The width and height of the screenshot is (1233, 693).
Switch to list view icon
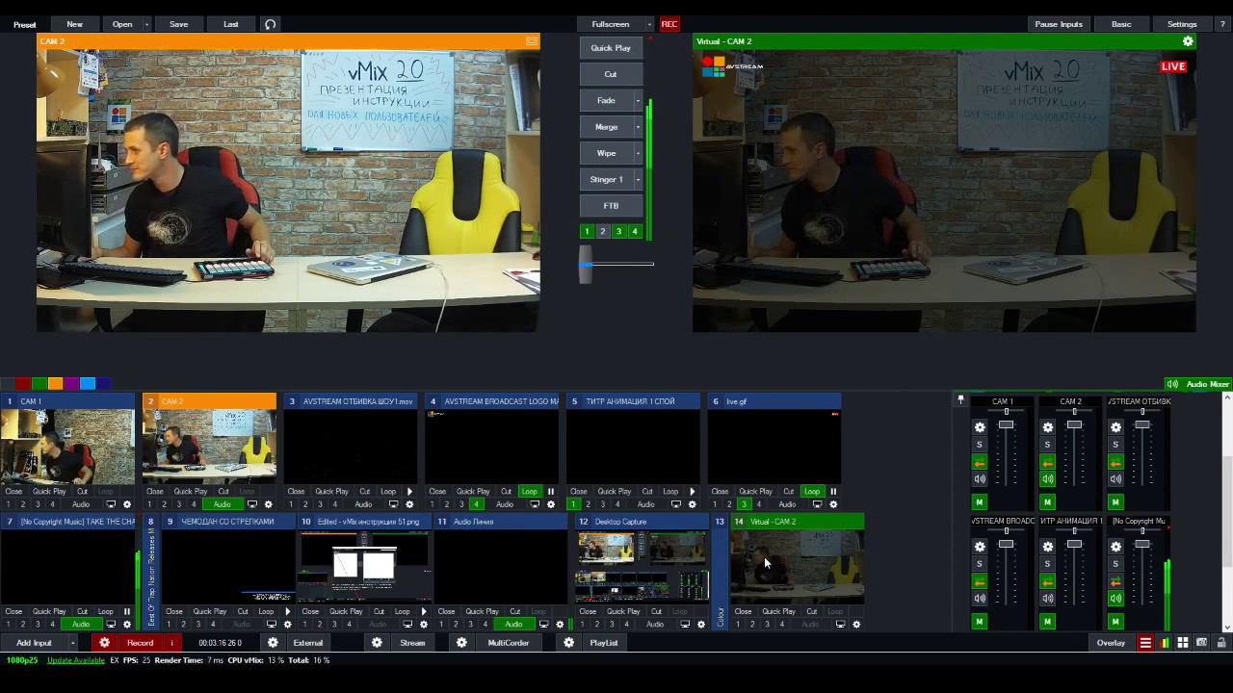(x=1145, y=643)
